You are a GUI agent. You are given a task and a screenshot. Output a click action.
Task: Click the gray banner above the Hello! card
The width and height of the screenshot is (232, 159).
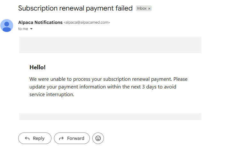[110, 44]
